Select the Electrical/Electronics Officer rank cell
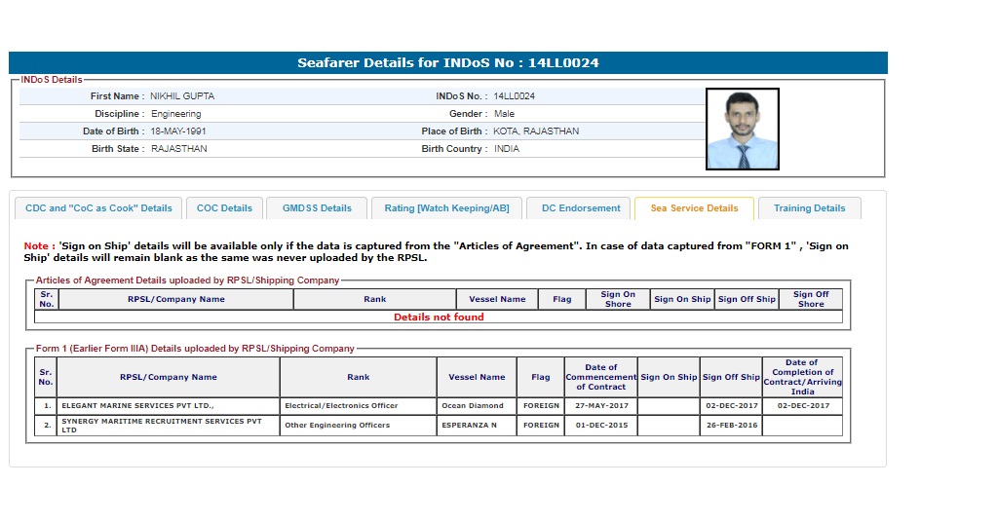This screenshot has width=997, height=523. pos(341,405)
